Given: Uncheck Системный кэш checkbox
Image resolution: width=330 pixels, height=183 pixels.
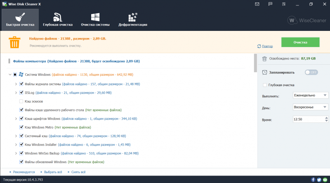Looking at the screenshot, I should point(21,136).
